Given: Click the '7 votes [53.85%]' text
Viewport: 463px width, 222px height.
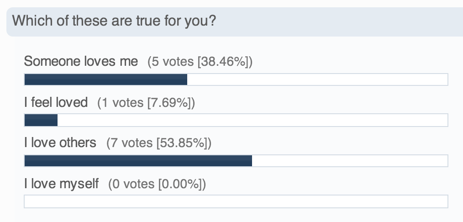Looking at the screenshot, I should pos(159,143).
